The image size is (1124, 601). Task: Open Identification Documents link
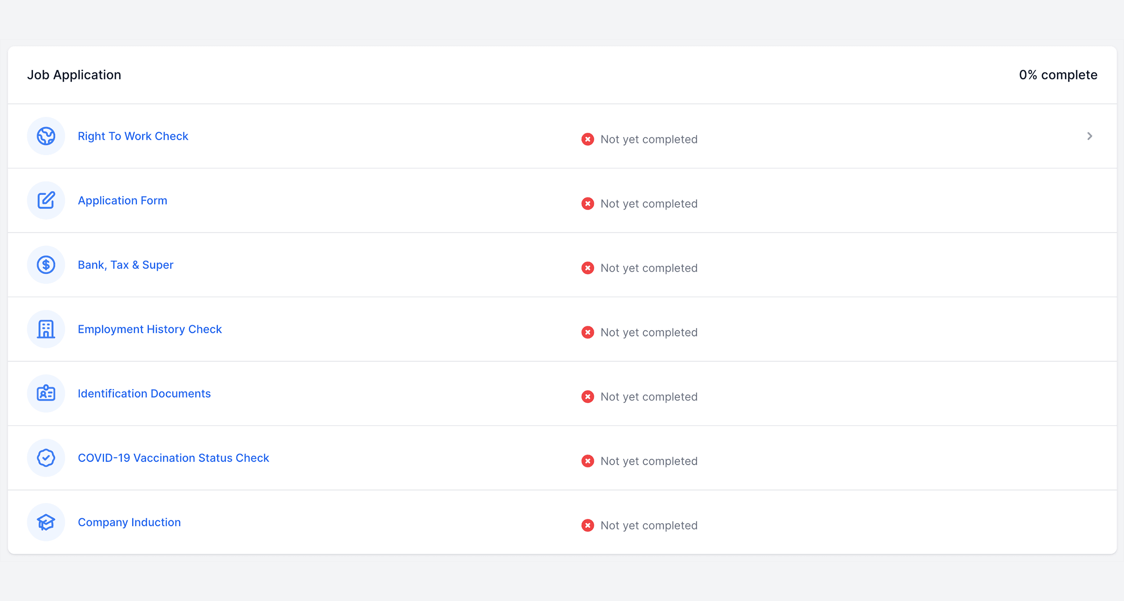coord(144,394)
